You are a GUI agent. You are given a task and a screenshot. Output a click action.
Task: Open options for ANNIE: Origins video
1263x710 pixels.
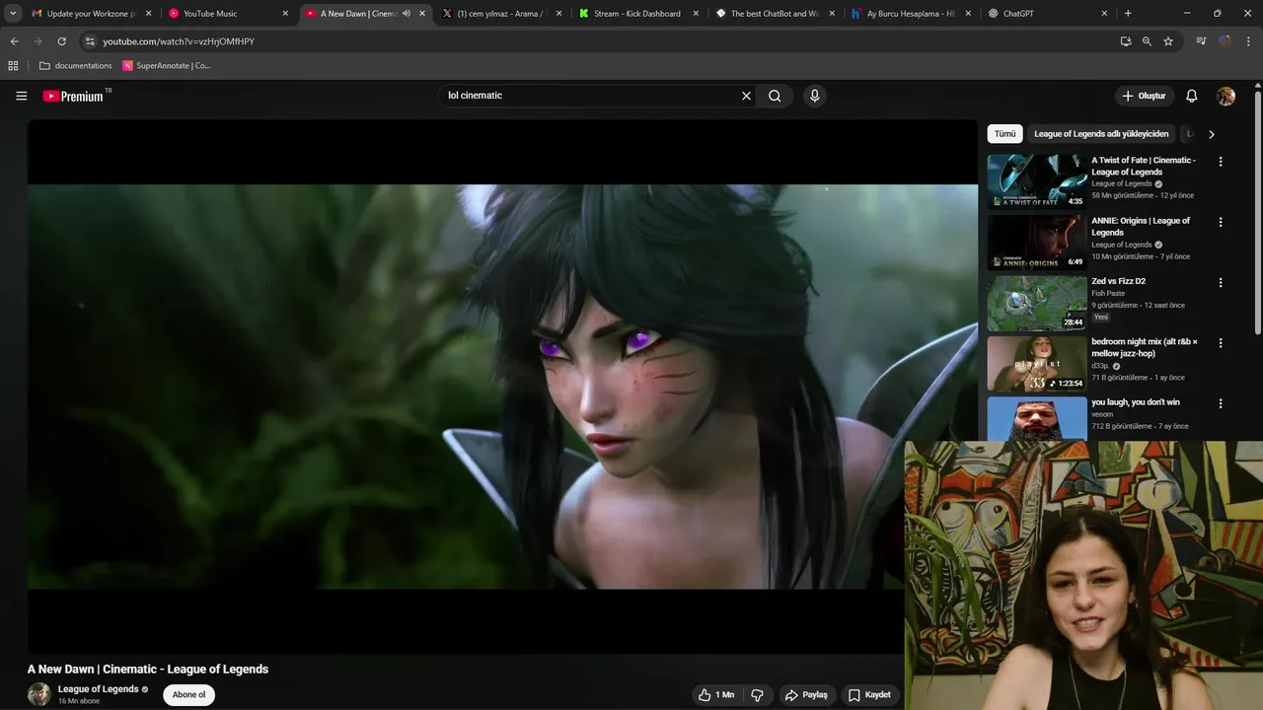coord(1221,222)
